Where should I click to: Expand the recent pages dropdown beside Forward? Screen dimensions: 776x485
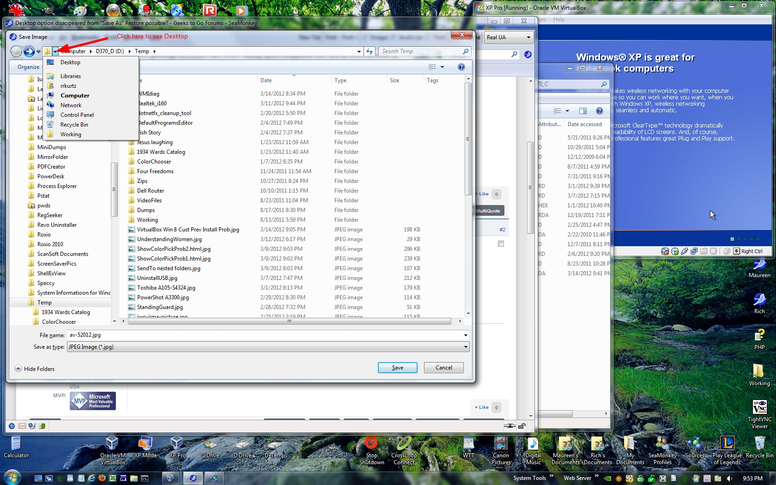pyautogui.click(x=39, y=51)
